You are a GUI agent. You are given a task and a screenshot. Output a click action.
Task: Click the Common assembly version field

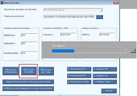[68, 35]
